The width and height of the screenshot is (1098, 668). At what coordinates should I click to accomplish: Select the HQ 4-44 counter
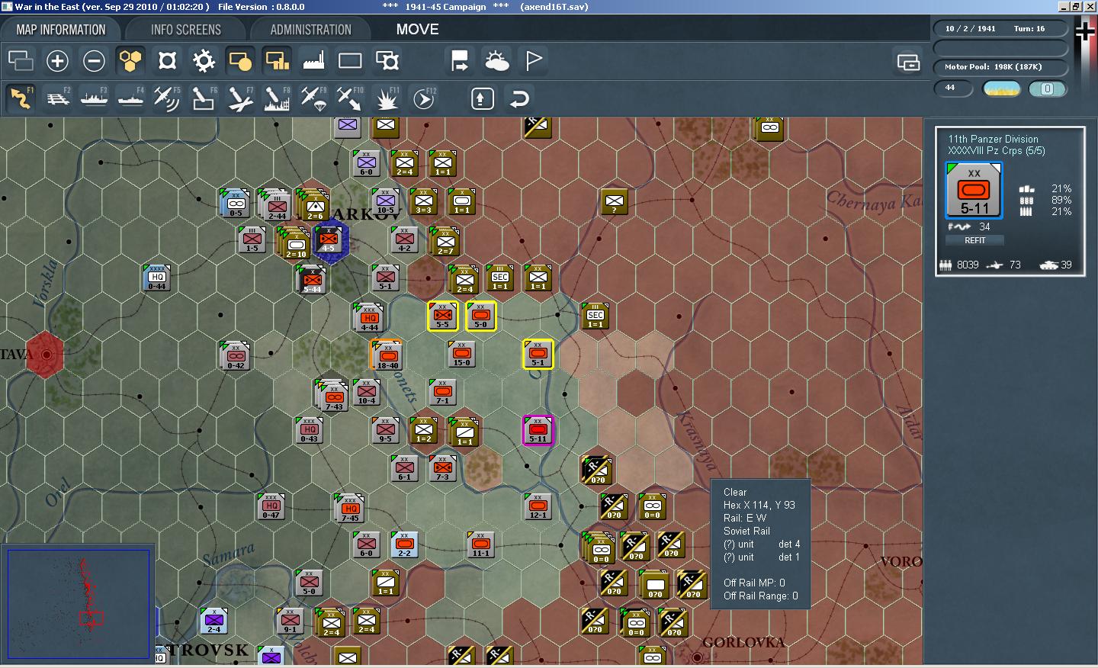pyautogui.click(x=369, y=318)
